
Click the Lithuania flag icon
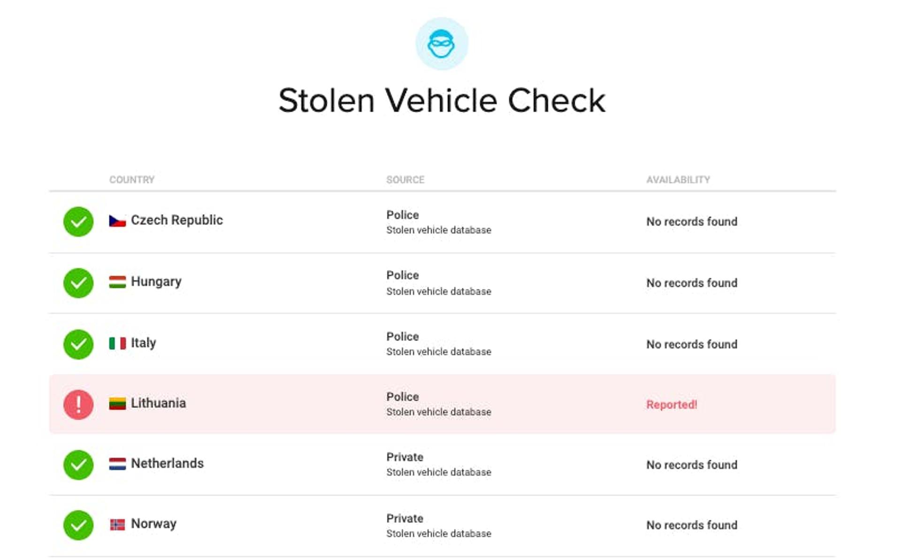tap(117, 403)
